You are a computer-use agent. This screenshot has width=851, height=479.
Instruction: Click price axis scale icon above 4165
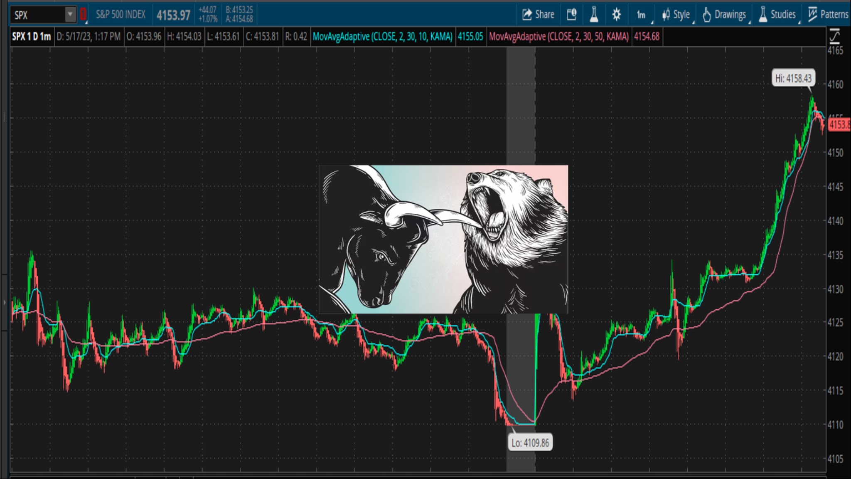pyautogui.click(x=834, y=37)
